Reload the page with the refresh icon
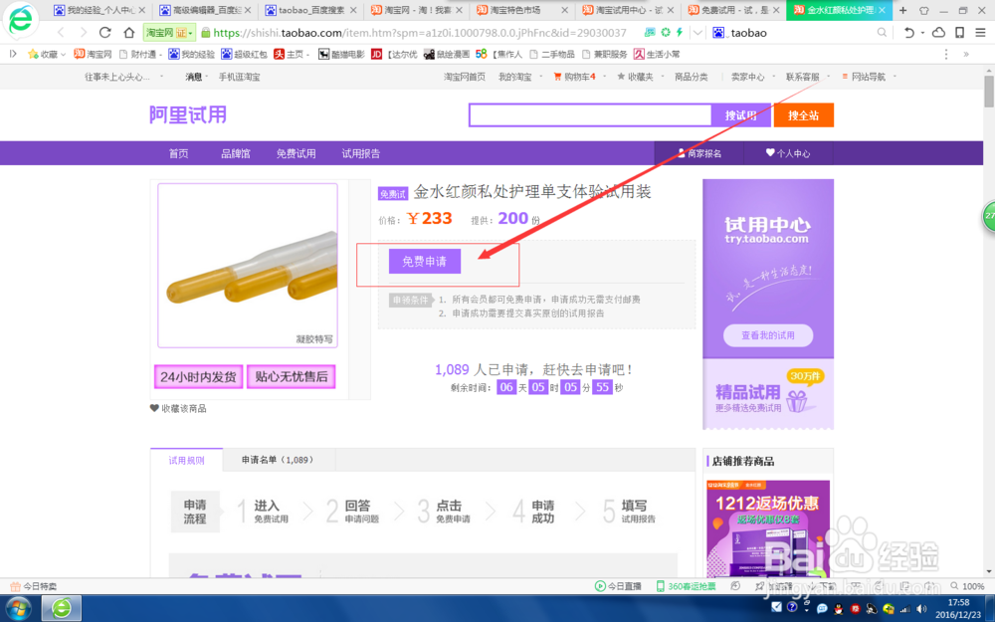This screenshot has width=995, height=622. point(105,33)
